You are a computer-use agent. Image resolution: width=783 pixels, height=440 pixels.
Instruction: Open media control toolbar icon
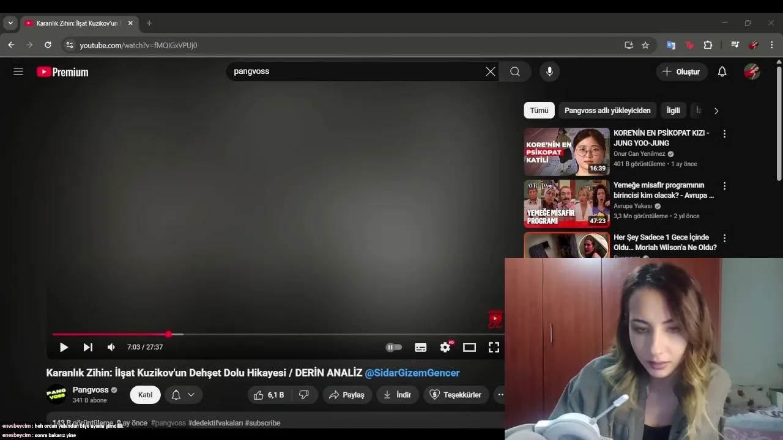point(735,45)
